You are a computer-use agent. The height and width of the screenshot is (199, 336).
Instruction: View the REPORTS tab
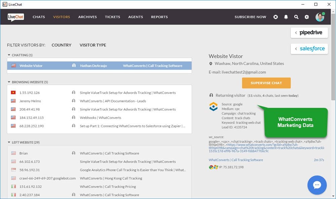pos(159,17)
